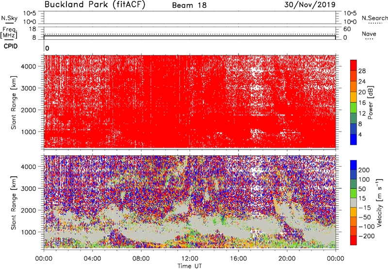Click the "50" velocity colorbar label
Screen dimensions: 388x269
362,189
